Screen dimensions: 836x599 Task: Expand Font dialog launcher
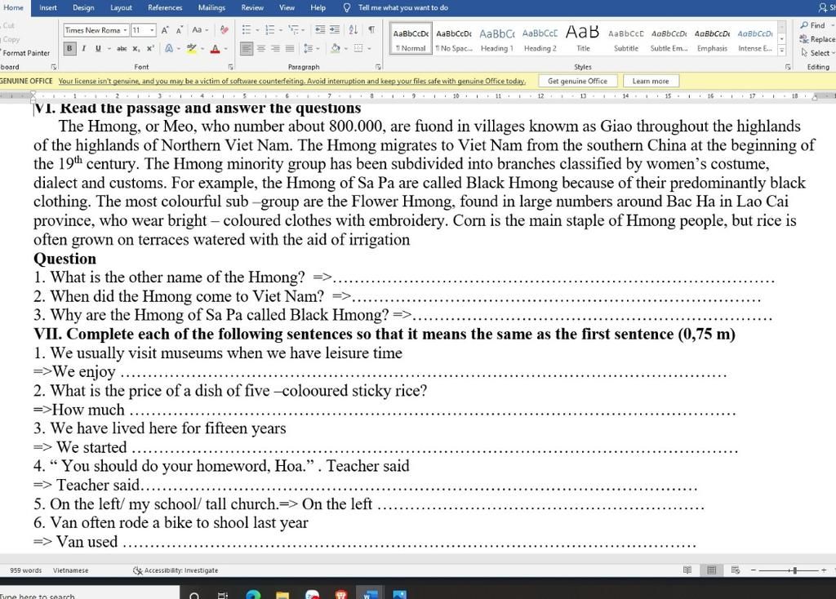click(x=231, y=67)
